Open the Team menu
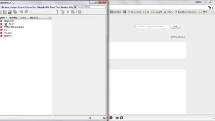The image size is (215, 121). pyautogui.click(x=52, y=7)
